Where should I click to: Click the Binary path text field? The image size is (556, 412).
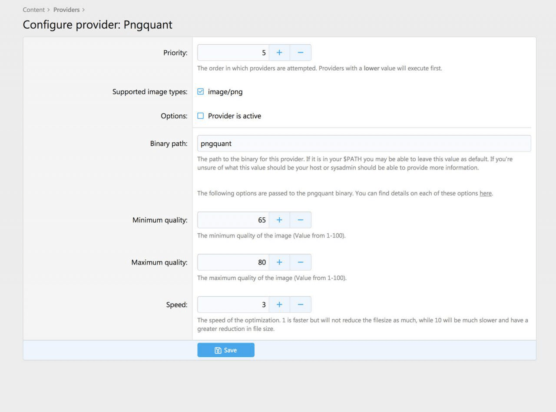pyautogui.click(x=364, y=144)
